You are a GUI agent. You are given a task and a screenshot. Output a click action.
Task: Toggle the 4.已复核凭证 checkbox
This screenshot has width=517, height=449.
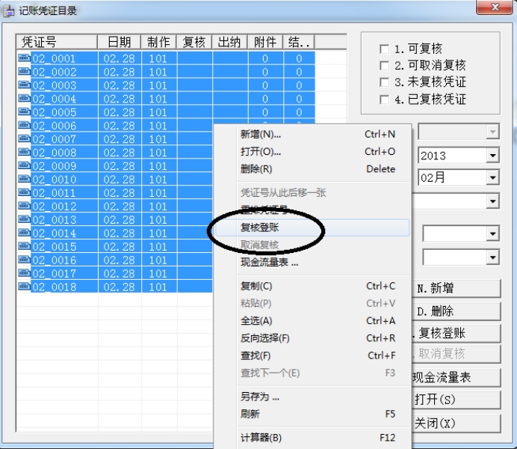click(x=384, y=100)
